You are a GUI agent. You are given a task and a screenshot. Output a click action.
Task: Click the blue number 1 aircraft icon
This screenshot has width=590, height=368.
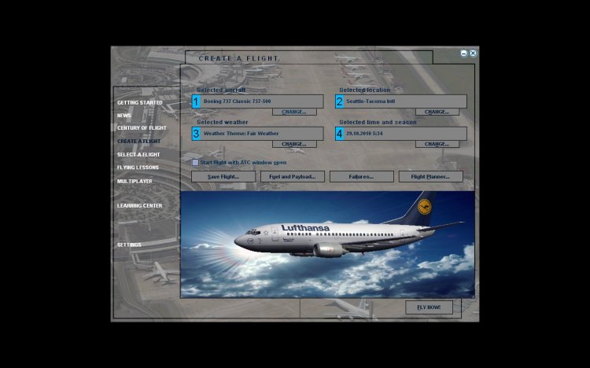196,101
